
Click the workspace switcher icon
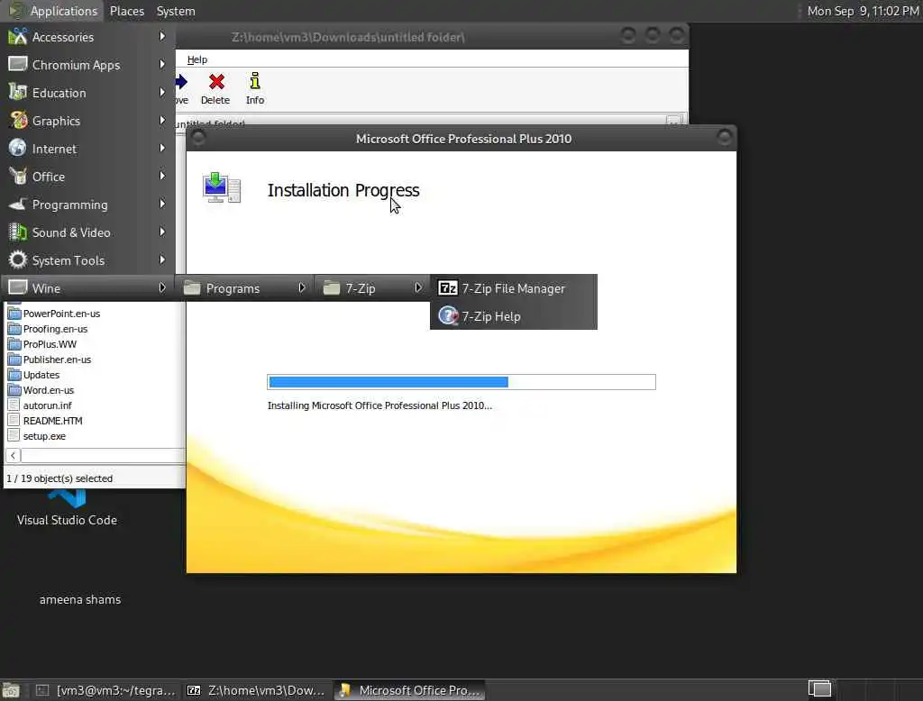[x=819, y=688]
